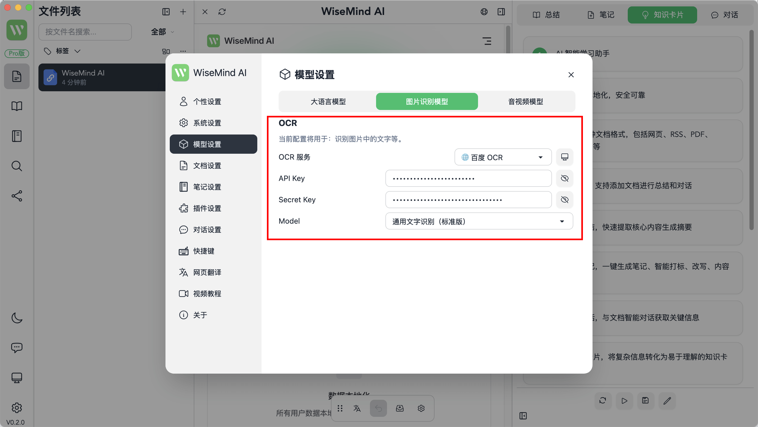Open the file list more options ellipsis
Screen dimensions: 758x427
click(x=183, y=51)
